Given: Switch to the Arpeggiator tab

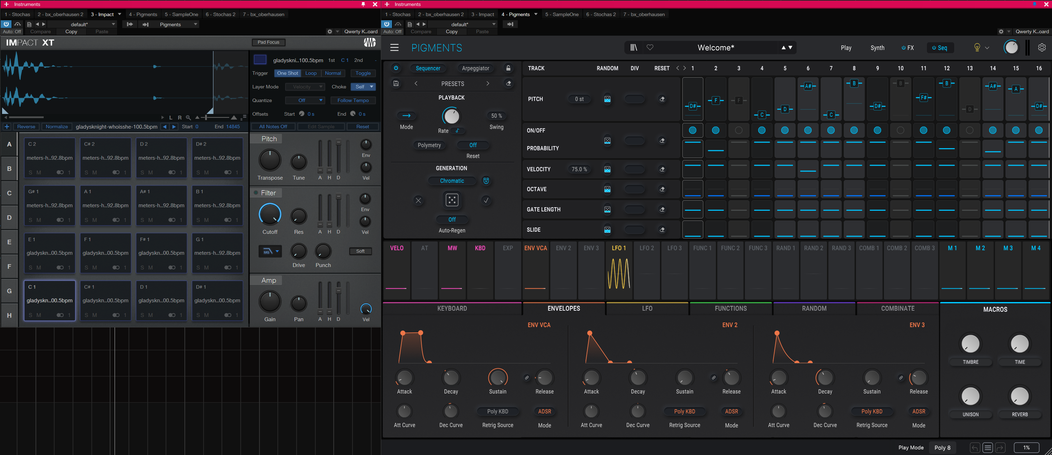Looking at the screenshot, I should tap(476, 68).
